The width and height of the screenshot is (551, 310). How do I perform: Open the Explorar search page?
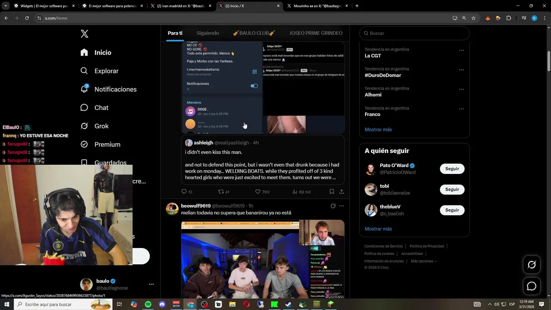click(x=99, y=71)
